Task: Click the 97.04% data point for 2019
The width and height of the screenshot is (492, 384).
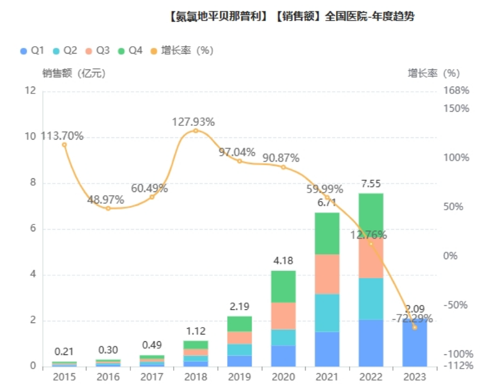Action: (239, 161)
